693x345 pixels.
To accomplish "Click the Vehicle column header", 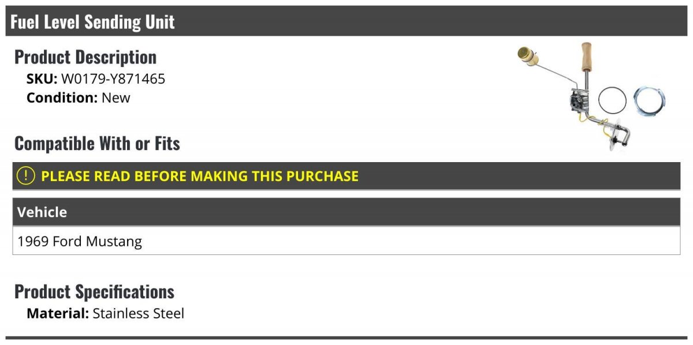I will click(42, 212).
